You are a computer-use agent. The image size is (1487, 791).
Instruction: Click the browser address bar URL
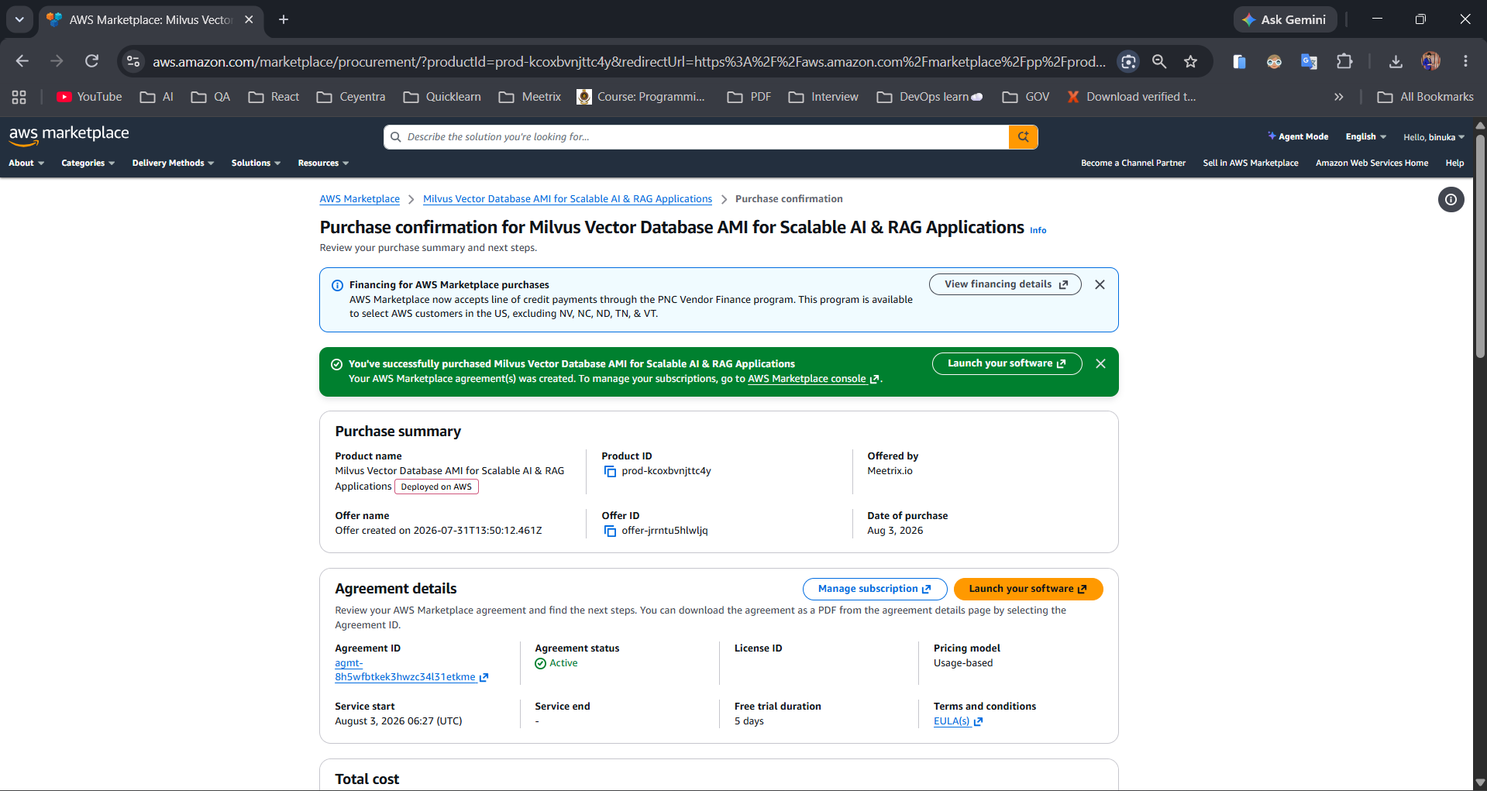[628, 61]
